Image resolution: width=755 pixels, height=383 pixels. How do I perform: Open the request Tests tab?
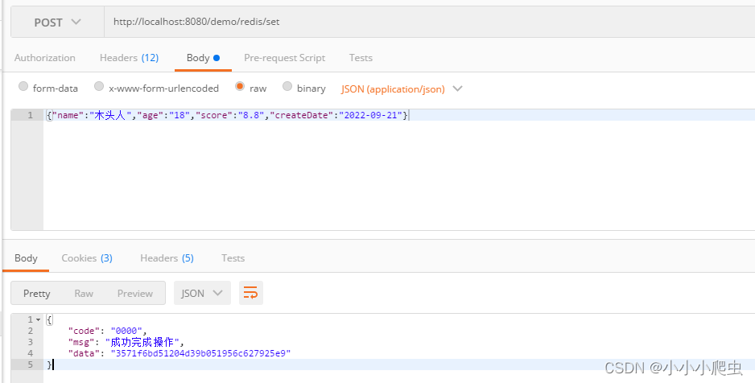pos(361,58)
